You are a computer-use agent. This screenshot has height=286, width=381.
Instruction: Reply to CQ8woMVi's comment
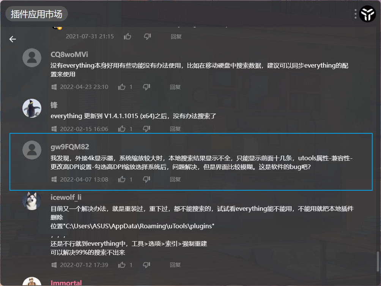(x=175, y=87)
